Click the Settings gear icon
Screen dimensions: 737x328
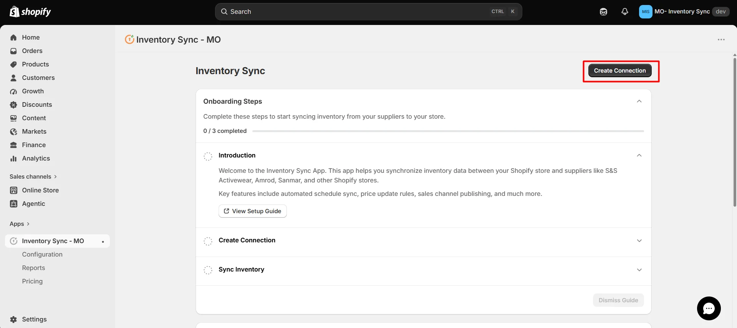click(x=13, y=319)
